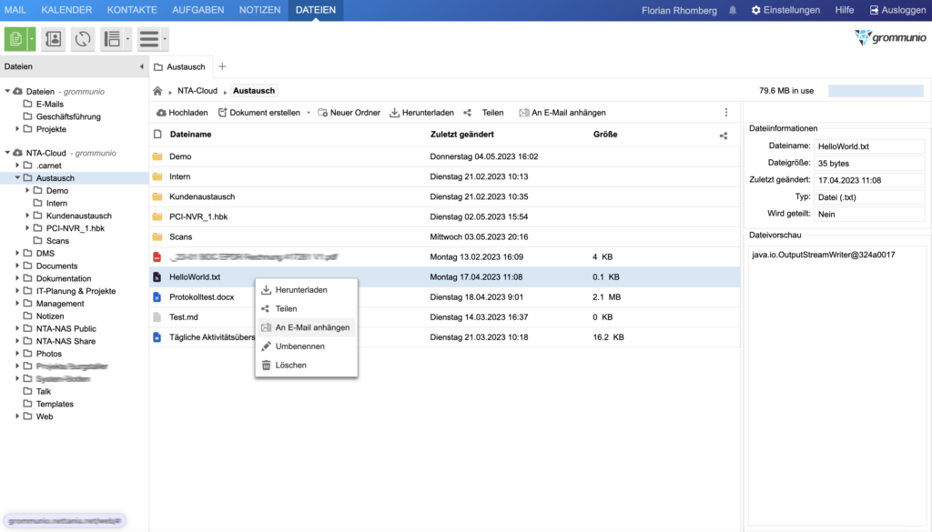
Task: Click the storage usage progress bar
Action: tap(876, 91)
